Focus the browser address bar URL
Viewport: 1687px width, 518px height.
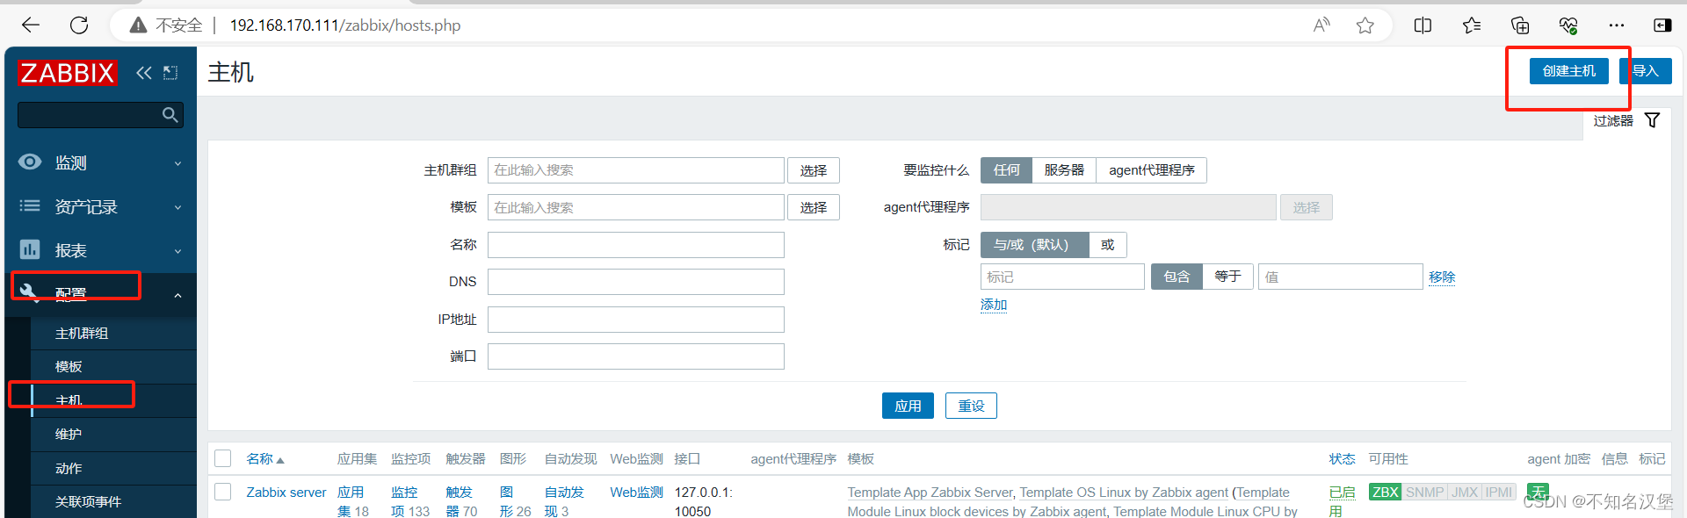point(345,25)
